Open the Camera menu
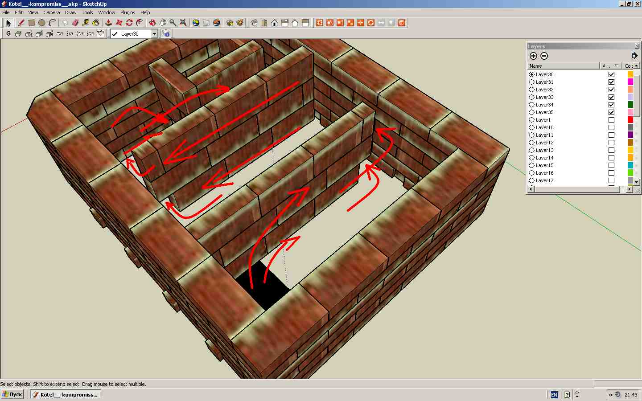 tap(51, 12)
